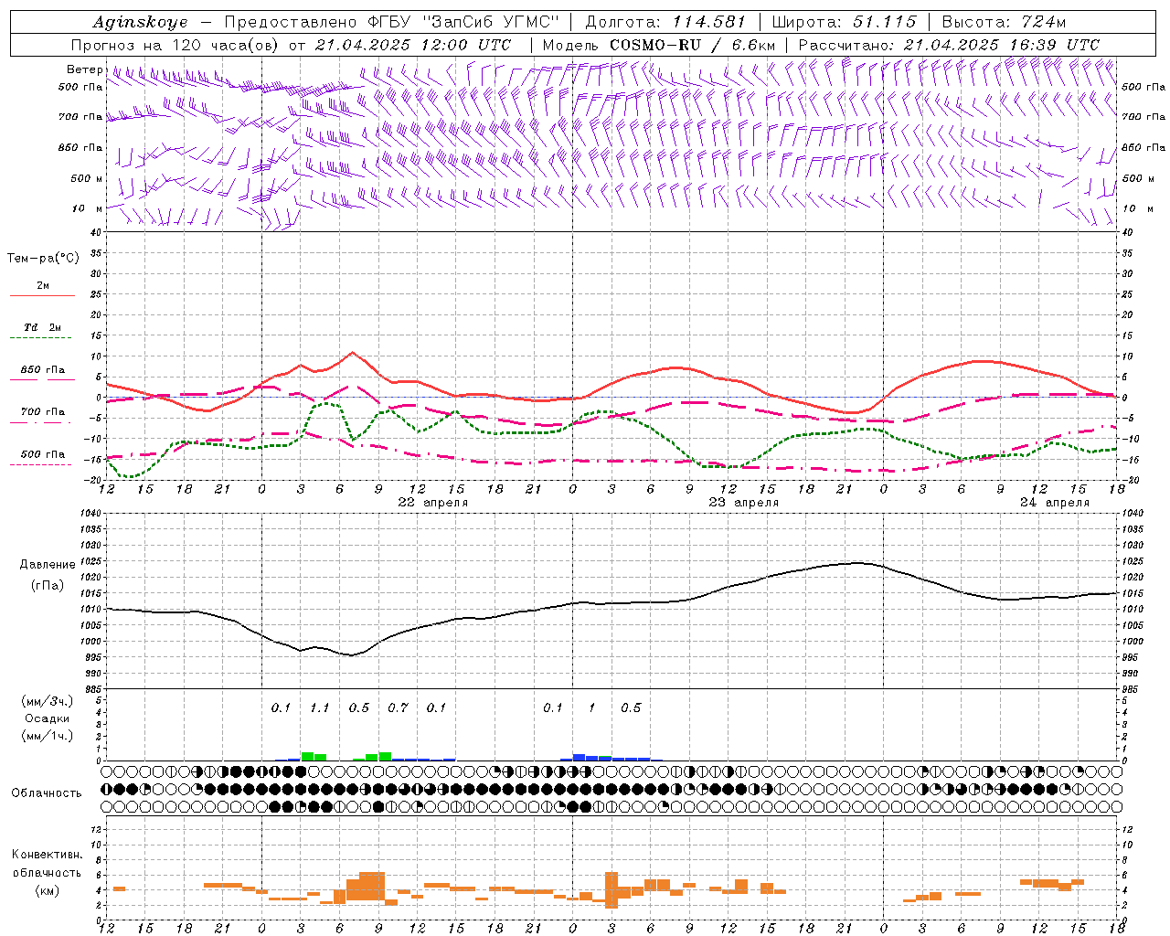The image size is (1170, 936).
Task: Click the longitude value 114.581
Action: pyautogui.click(x=709, y=22)
